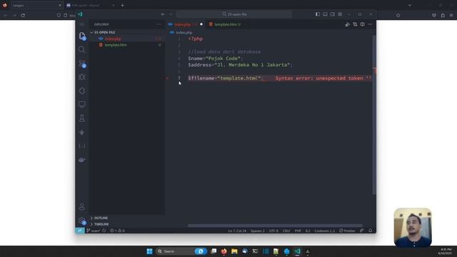Open the Testing flask view
457x257 pixels.
82,118
